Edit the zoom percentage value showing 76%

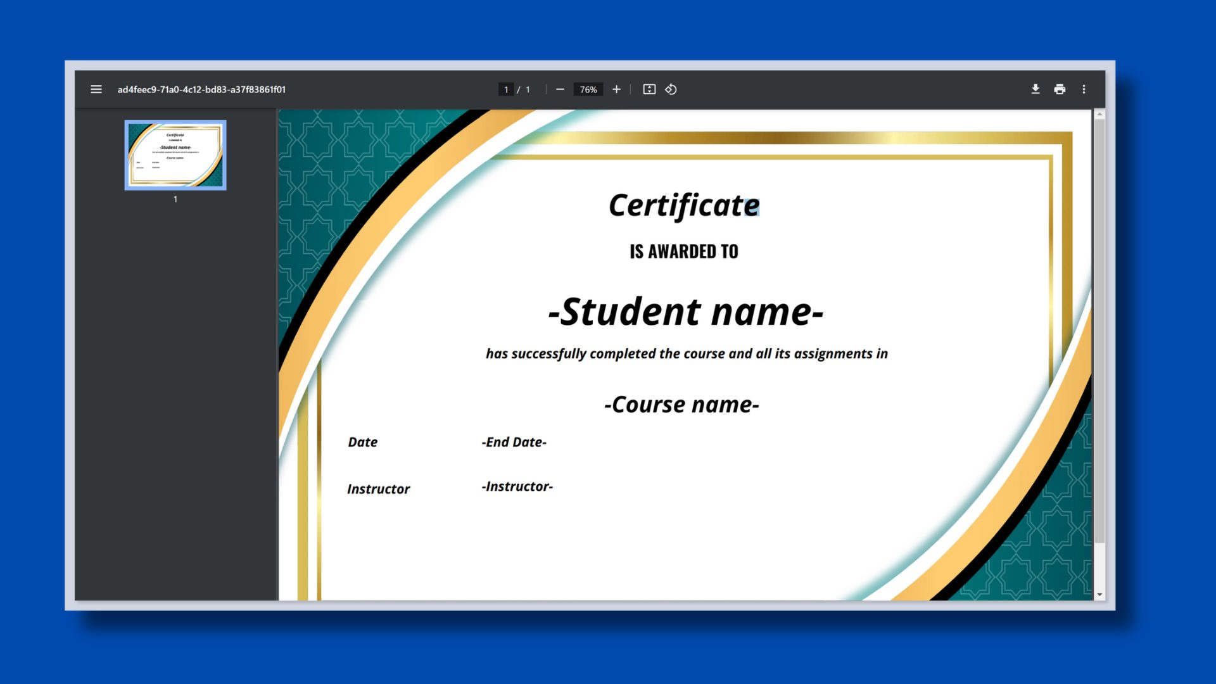pos(588,89)
